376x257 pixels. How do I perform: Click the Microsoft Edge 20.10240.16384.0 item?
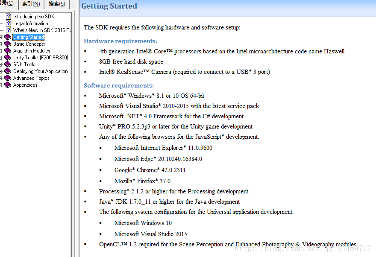(x=158, y=159)
